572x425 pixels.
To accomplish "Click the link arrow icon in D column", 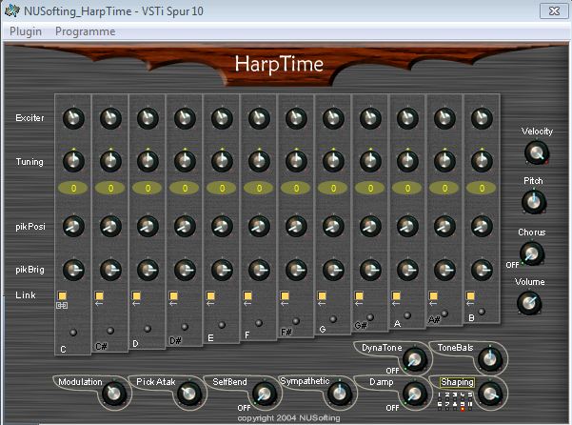I will click(x=136, y=303).
